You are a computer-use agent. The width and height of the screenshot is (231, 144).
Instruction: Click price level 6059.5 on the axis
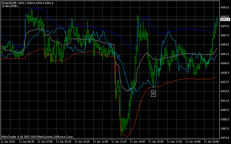(225, 45)
